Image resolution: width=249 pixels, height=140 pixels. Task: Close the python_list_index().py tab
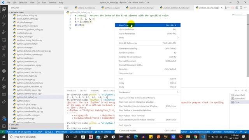coord(222,8)
